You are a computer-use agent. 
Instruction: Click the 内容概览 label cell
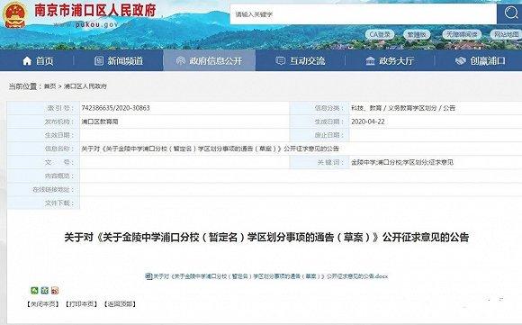43,176
